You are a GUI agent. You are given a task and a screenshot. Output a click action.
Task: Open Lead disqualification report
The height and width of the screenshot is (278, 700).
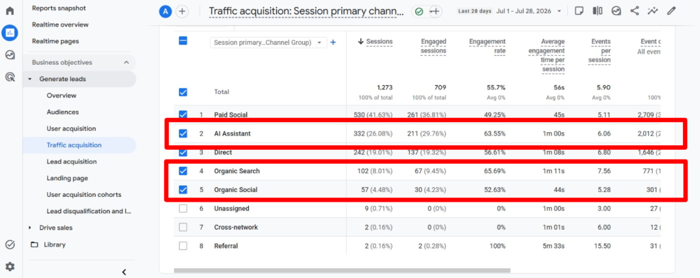pyautogui.click(x=90, y=211)
